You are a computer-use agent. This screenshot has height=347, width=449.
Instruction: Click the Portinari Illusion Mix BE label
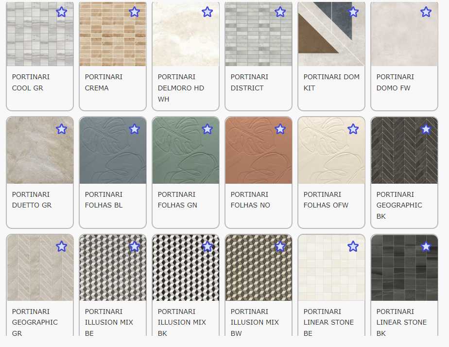tap(109, 322)
